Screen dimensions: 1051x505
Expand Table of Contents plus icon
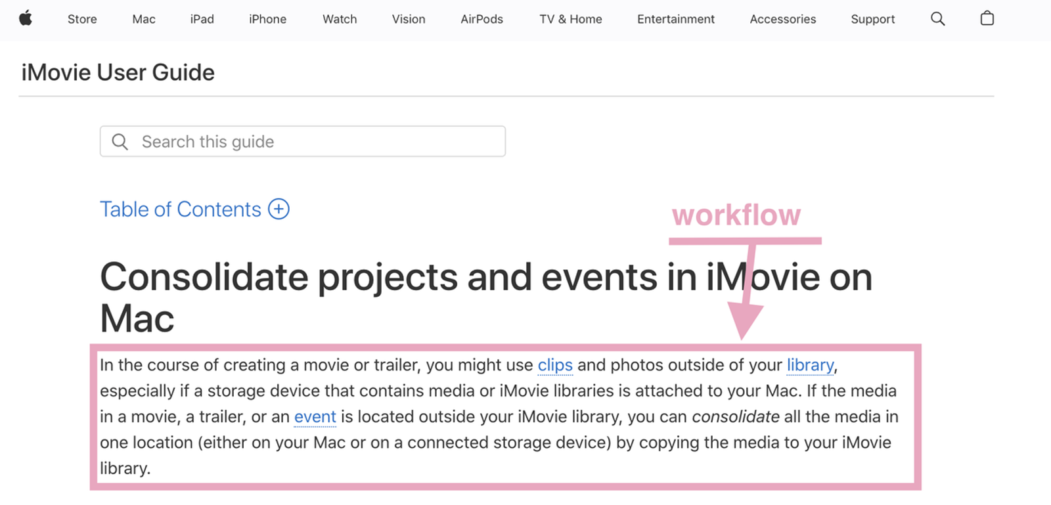click(x=279, y=209)
